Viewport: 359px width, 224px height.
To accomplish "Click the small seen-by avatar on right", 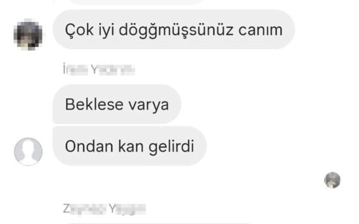I will (x=332, y=180).
